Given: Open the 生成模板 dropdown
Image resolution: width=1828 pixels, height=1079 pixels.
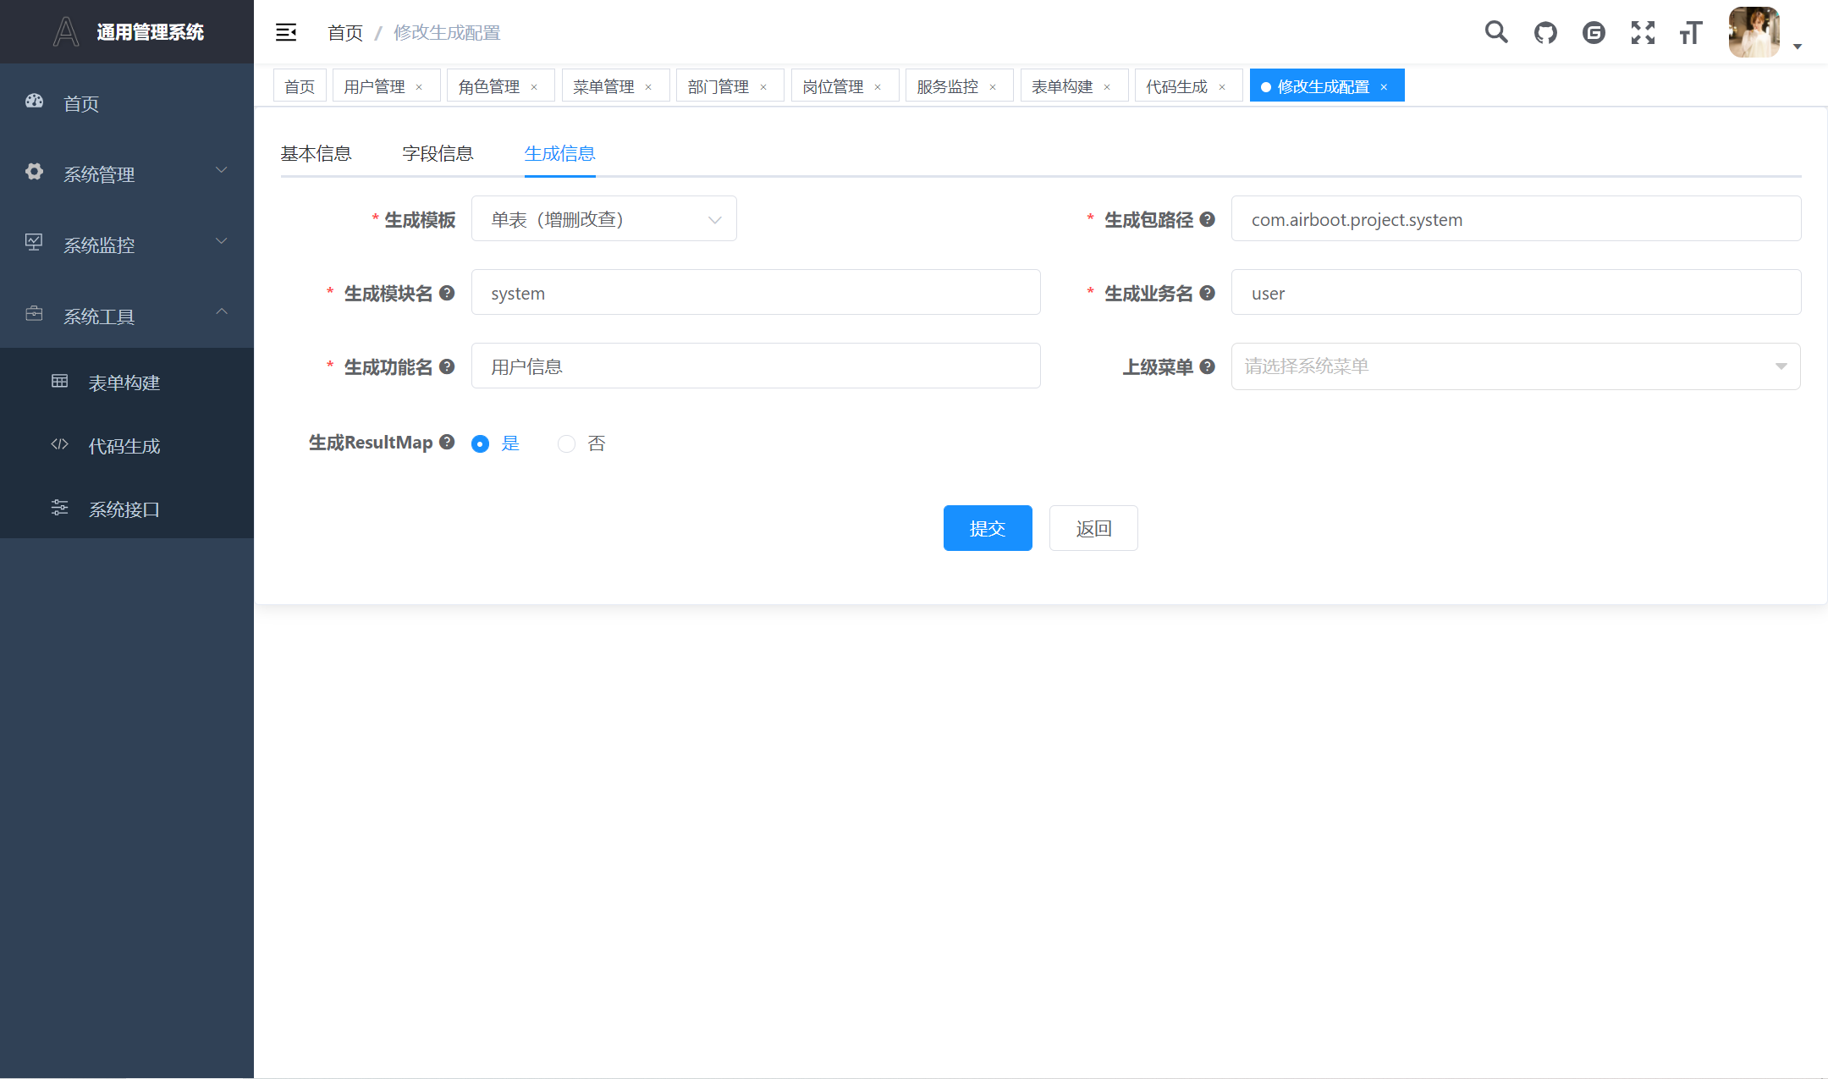Looking at the screenshot, I should coord(604,219).
